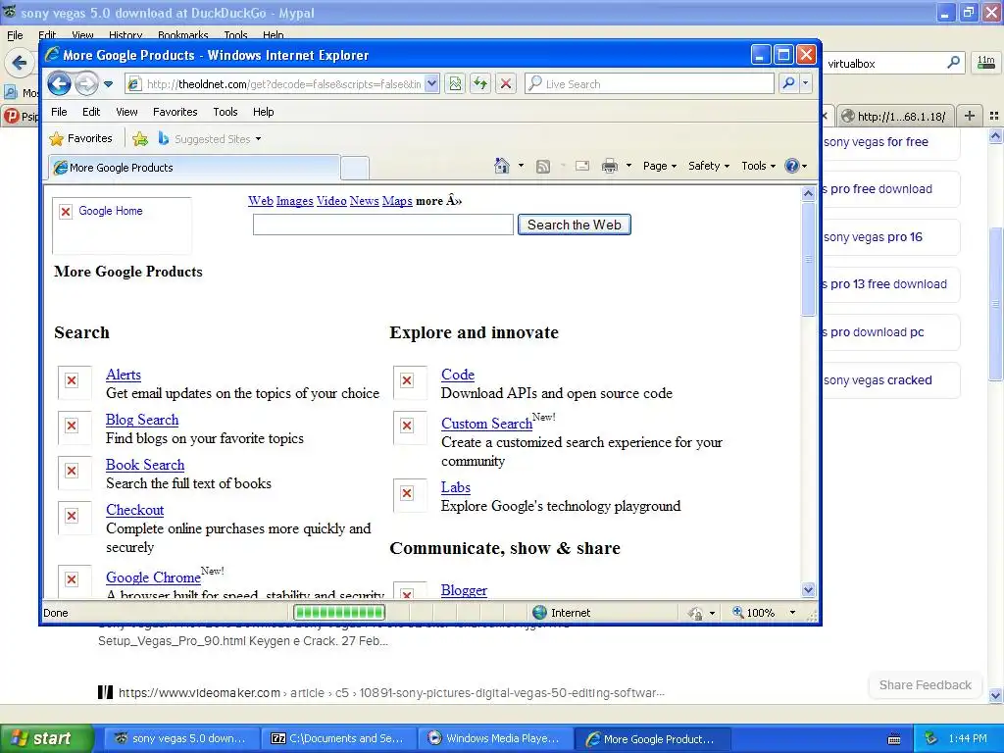The width and height of the screenshot is (1004, 753).
Task: Click the status bar loading progress bar
Action: point(339,613)
